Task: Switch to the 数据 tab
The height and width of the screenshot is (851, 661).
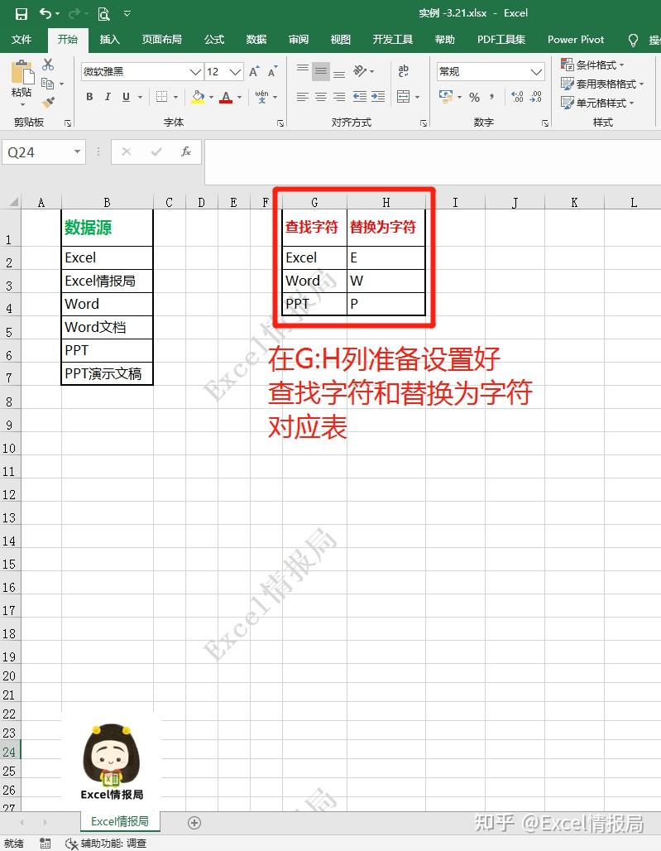Action: (256, 40)
